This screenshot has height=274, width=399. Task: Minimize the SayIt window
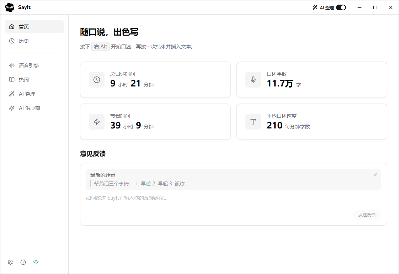click(359, 7)
